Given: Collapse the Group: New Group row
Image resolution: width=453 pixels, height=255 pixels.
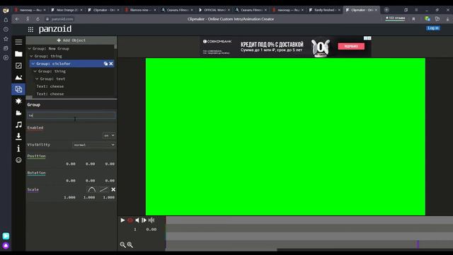Looking at the screenshot, I should coord(30,49).
